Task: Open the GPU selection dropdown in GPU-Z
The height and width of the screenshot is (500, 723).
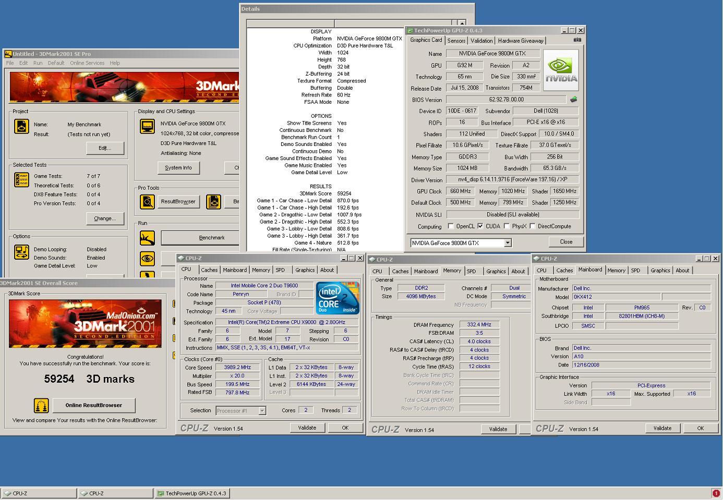Action: click(508, 243)
